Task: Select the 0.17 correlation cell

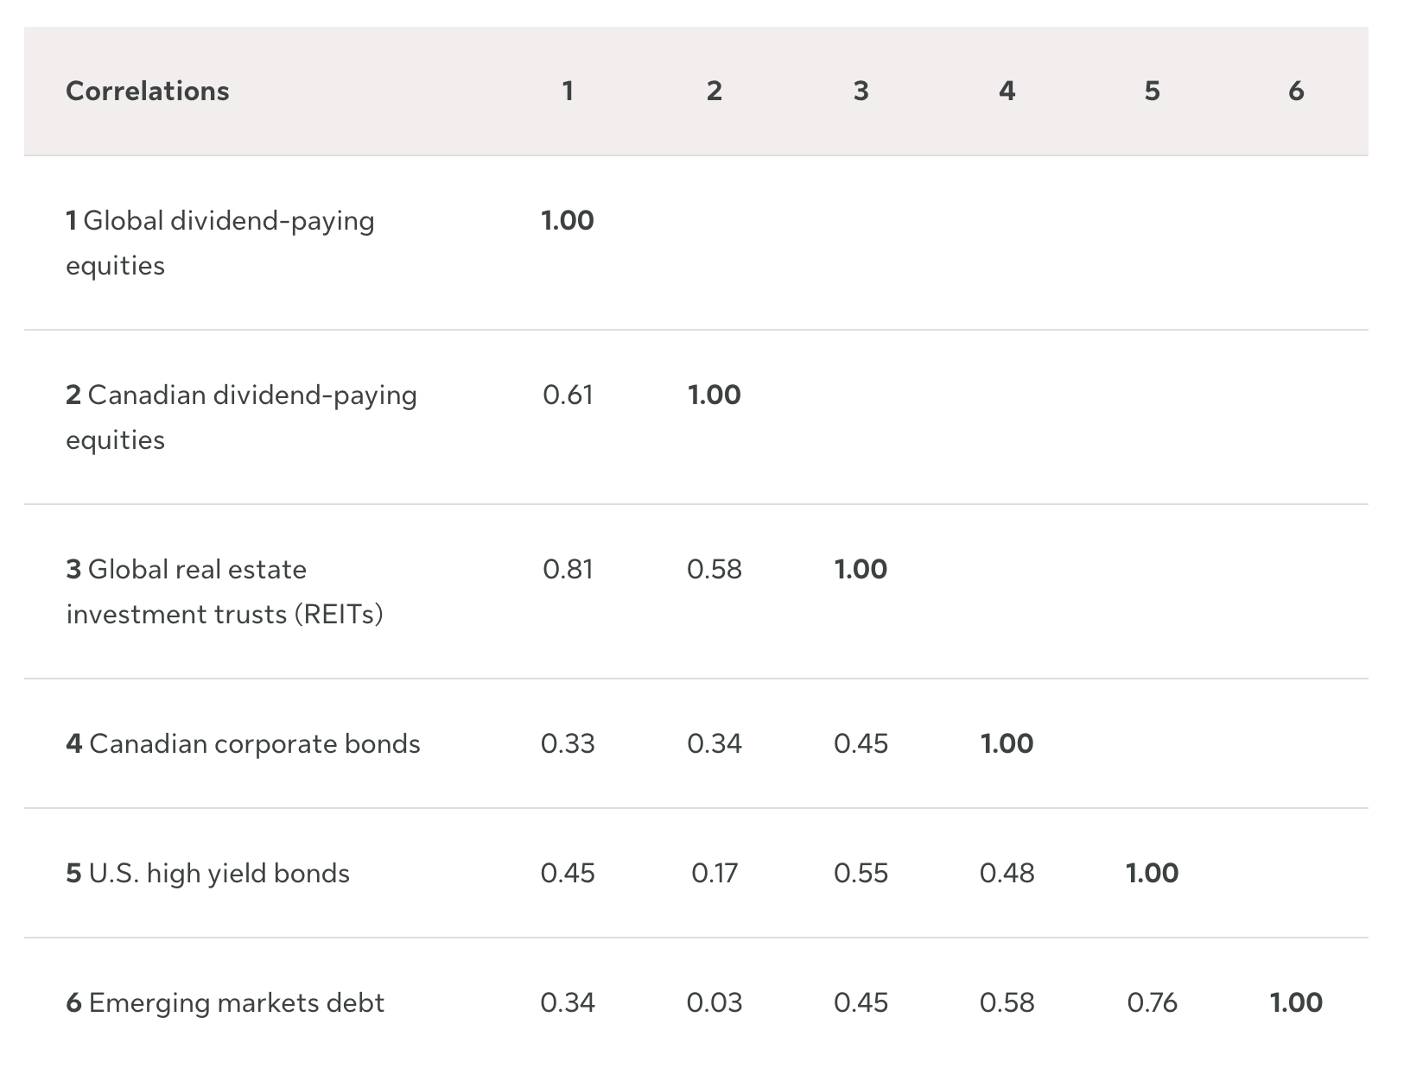Action: point(715,873)
